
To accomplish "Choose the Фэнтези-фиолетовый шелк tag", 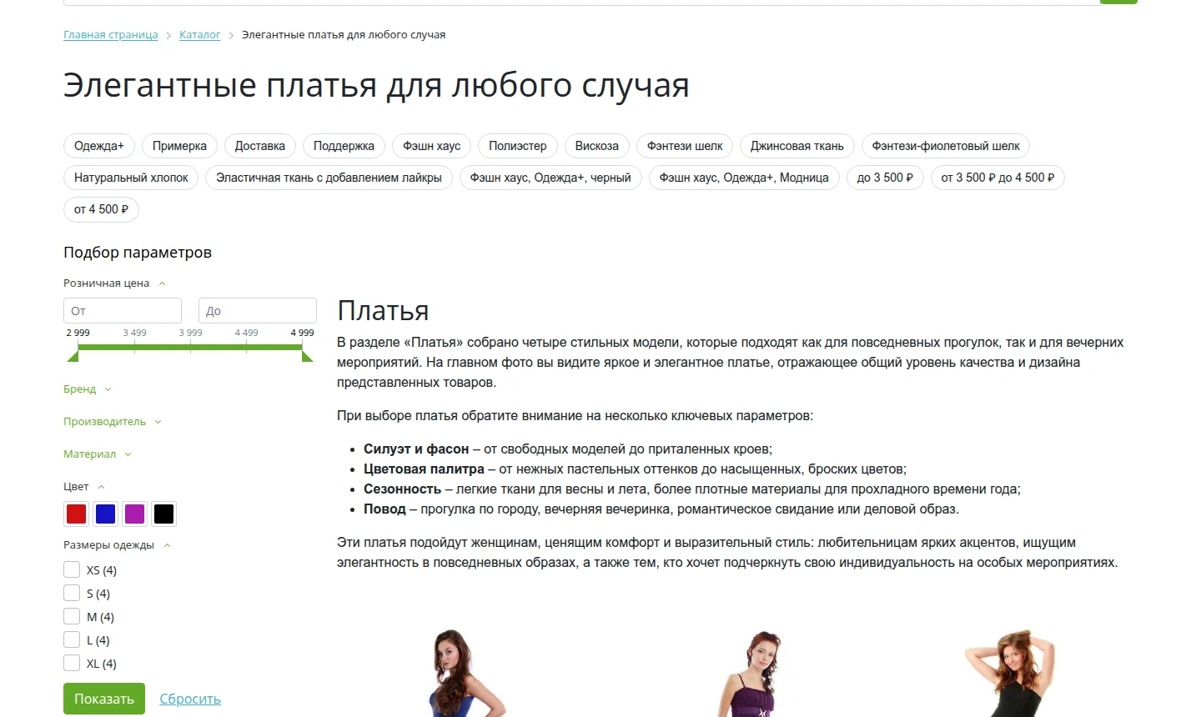I will (x=946, y=146).
